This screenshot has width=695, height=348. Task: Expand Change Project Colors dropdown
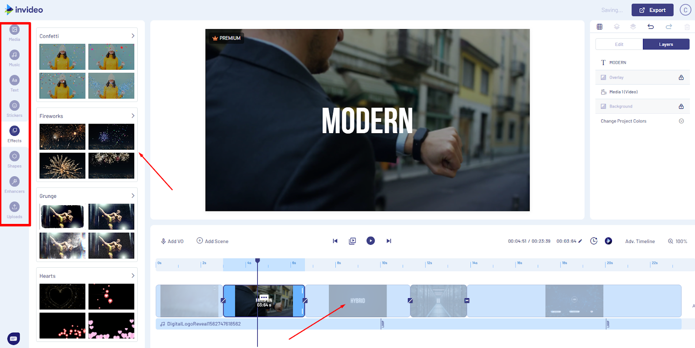[681, 121]
